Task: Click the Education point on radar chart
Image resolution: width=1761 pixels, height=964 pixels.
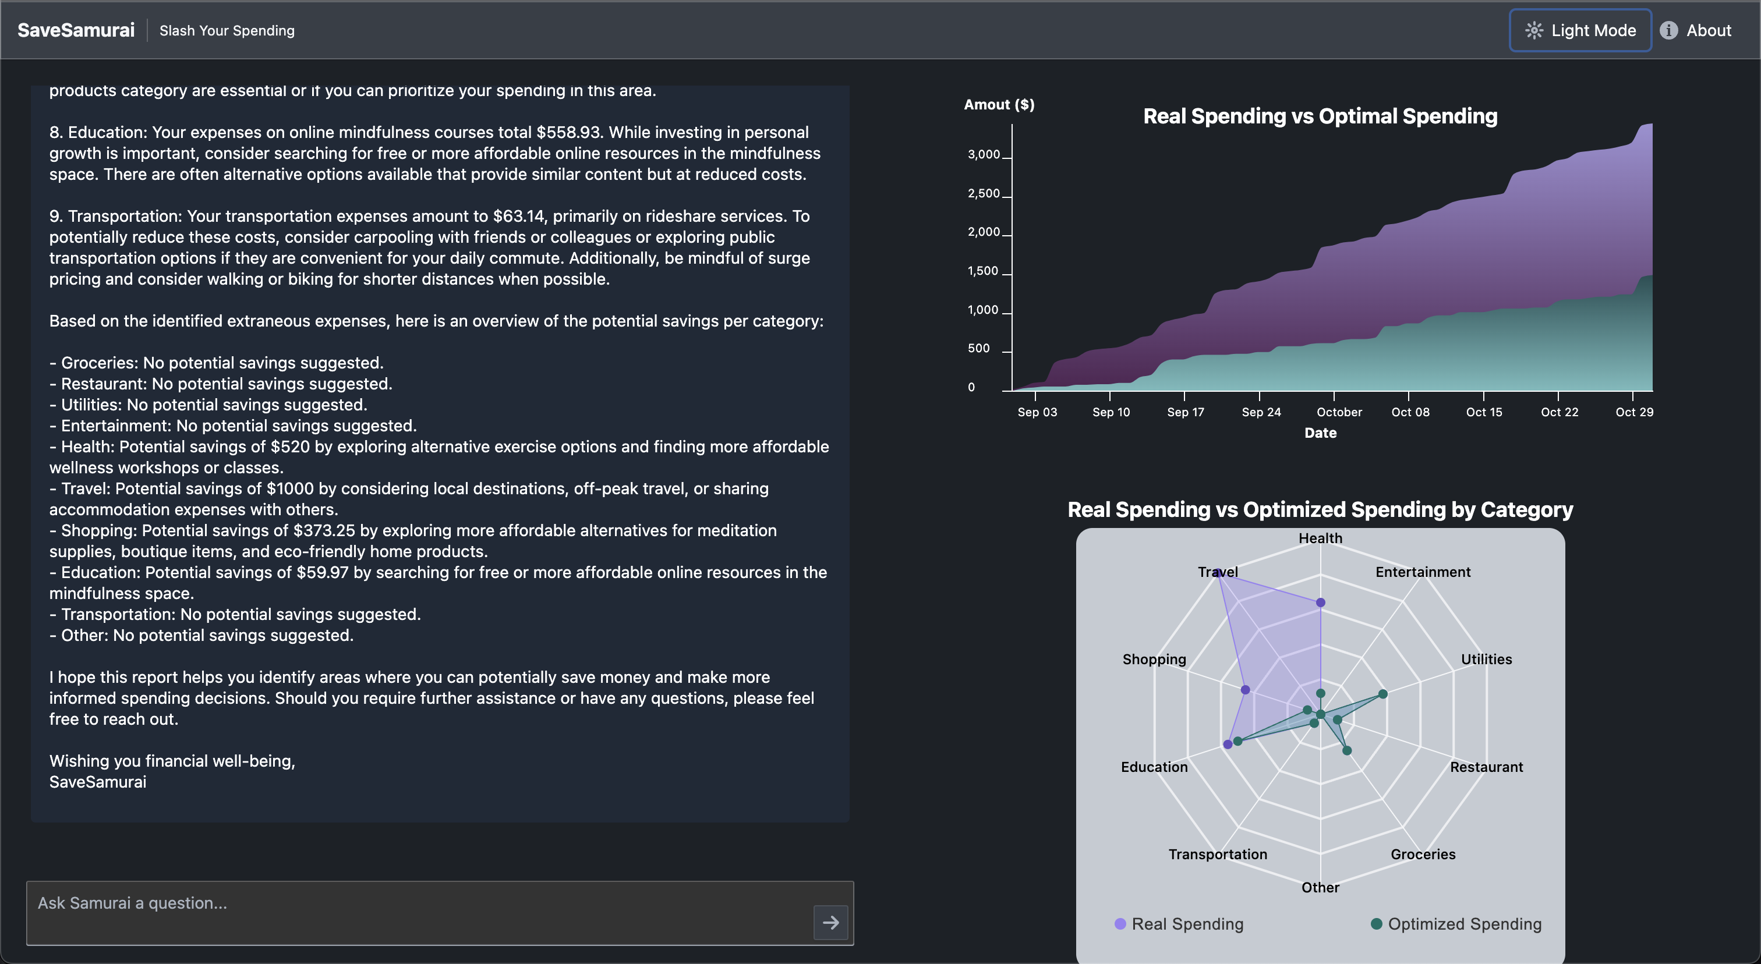Action: point(1228,744)
